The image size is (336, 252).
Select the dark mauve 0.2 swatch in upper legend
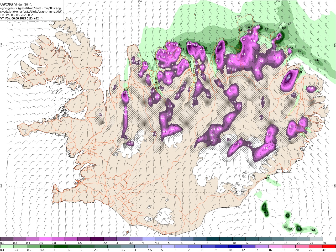[7, 239]
